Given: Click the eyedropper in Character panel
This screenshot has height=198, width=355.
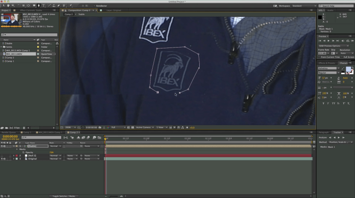Looking at the screenshot, I should [343, 68].
